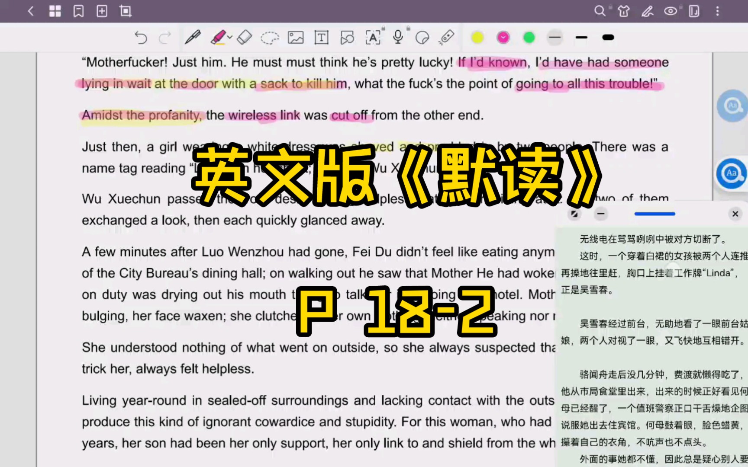Select the Lasso selection tool

pos(270,38)
